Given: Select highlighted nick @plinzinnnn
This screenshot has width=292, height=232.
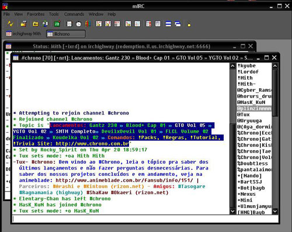Looking at the screenshot, I should pyautogui.click(x=254, y=108).
